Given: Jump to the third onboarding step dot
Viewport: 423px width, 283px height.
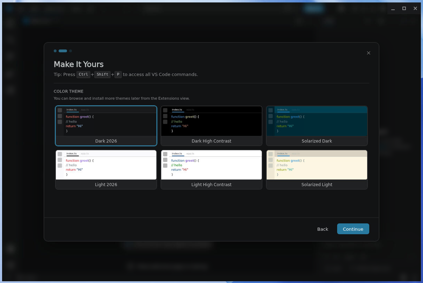Looking at the screenshot, I should click(x=70, y=51).
